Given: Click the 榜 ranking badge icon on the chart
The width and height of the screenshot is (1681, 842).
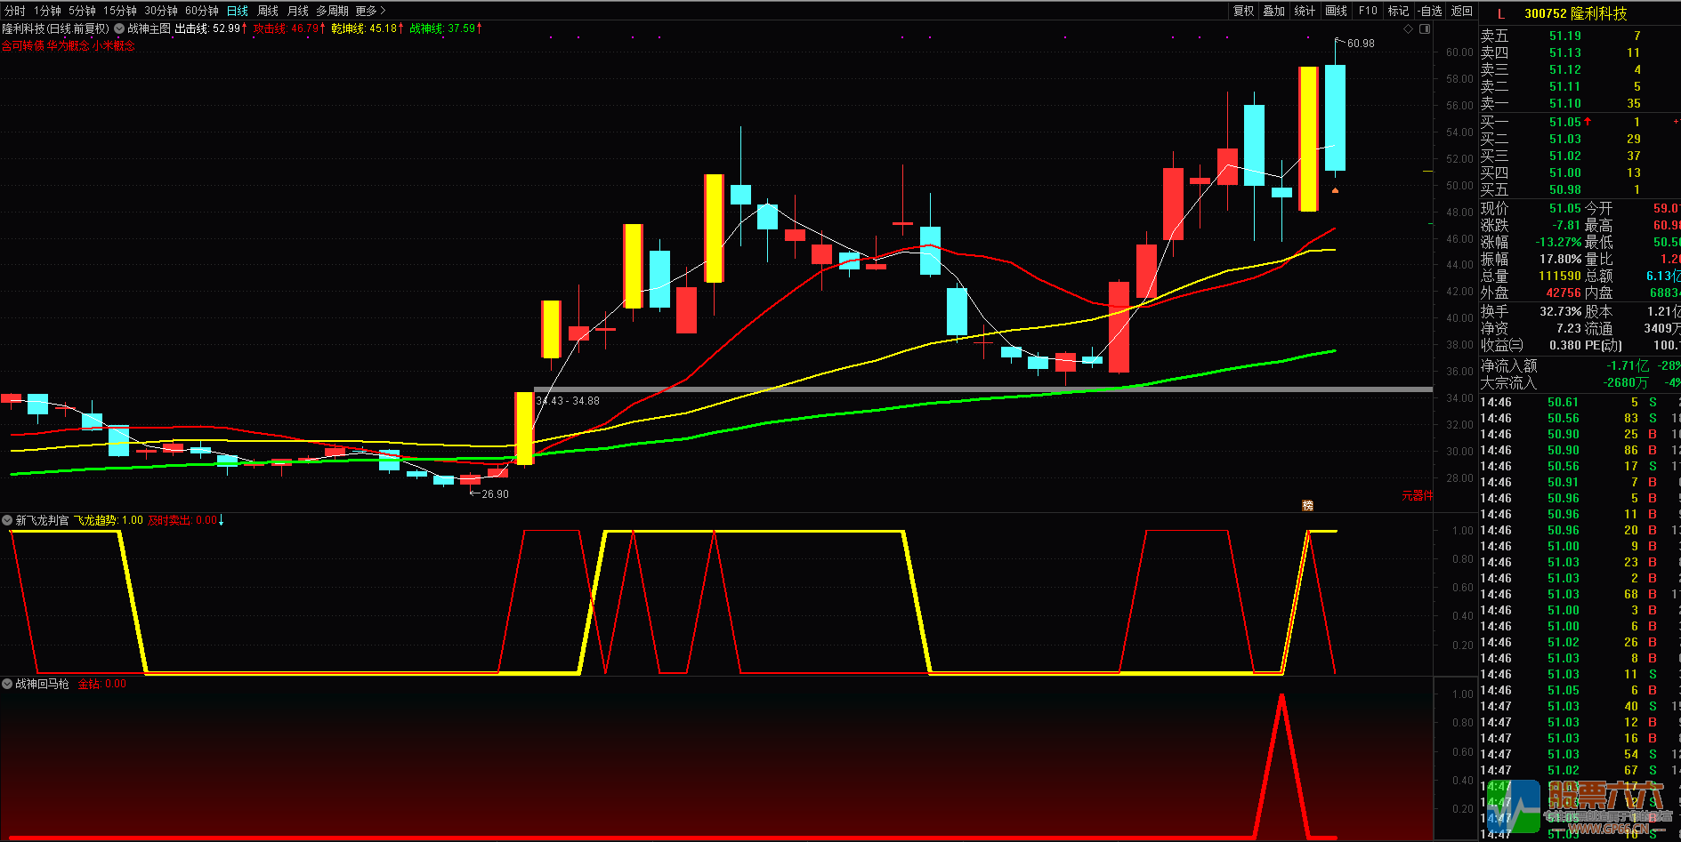Looking at the screenshot, I should point(1307,505).
